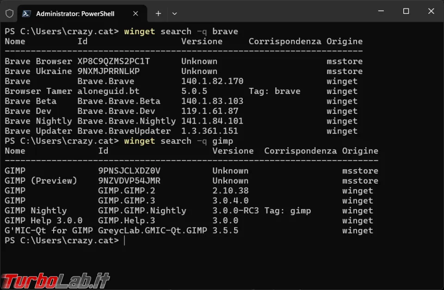
Task: Click the Id 'GIMP.GIMP.3'
Action: 127,201
